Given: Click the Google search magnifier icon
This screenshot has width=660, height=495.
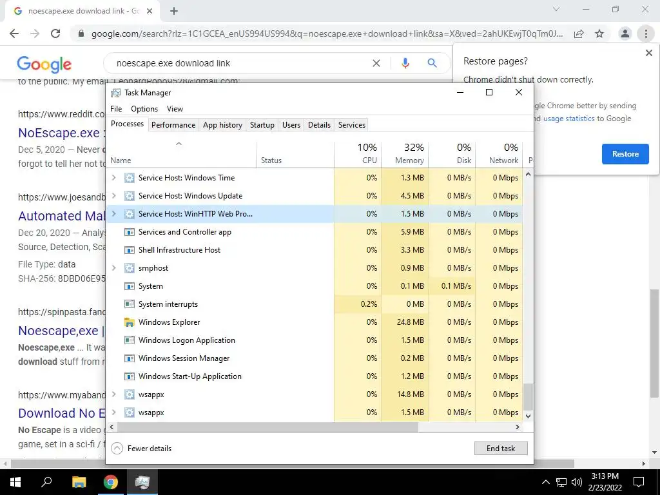Looking at the screenshot, I should (x=432, y=63).
